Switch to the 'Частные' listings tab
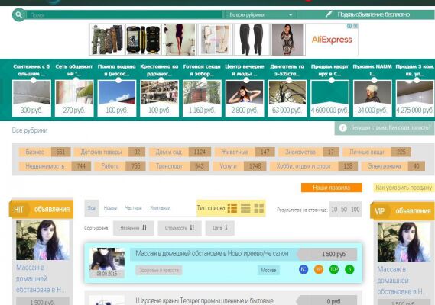 (x=133, y=208)
